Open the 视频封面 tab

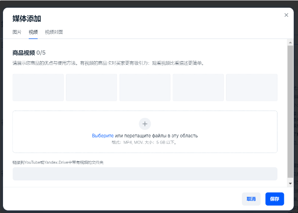(54, 32)
